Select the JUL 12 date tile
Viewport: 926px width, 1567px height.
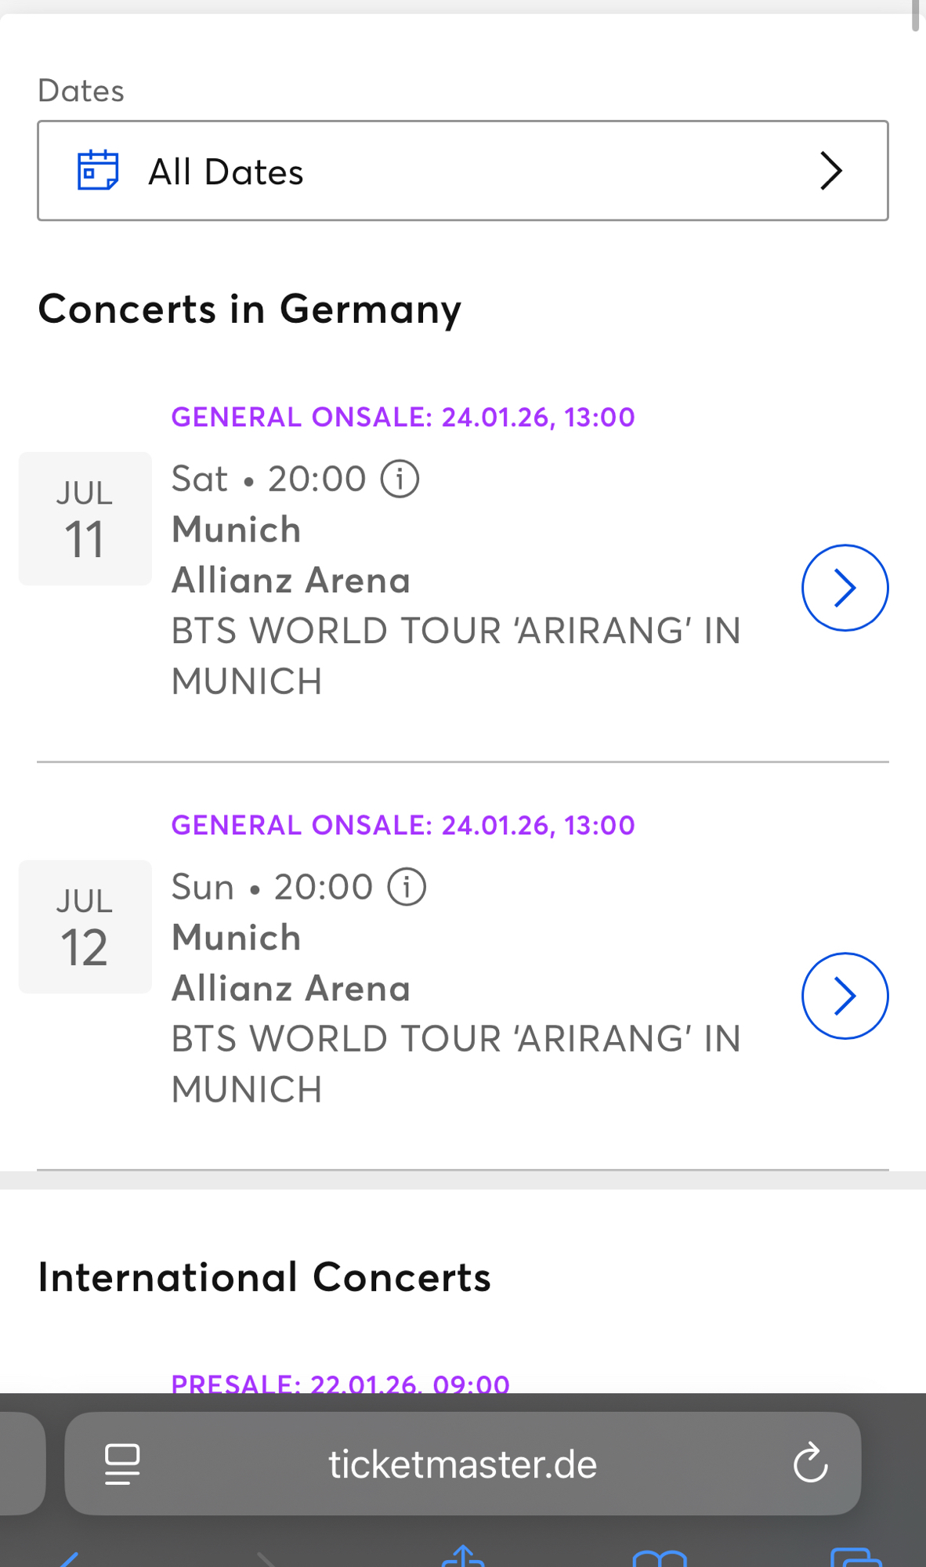click(85, 927)
